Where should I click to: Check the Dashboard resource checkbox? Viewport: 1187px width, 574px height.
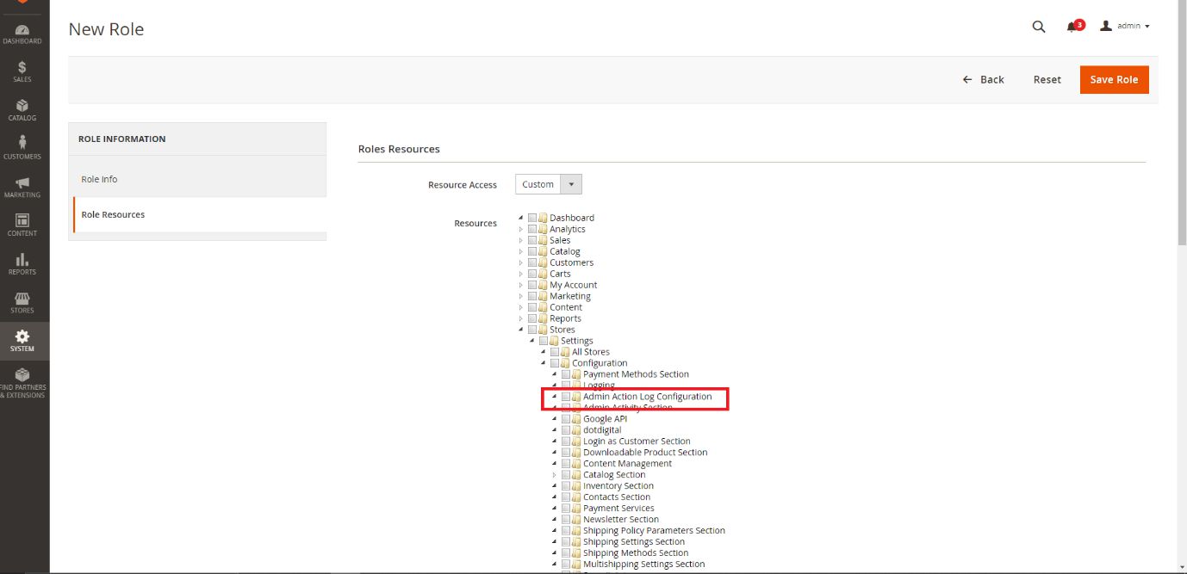pos(532,218)
